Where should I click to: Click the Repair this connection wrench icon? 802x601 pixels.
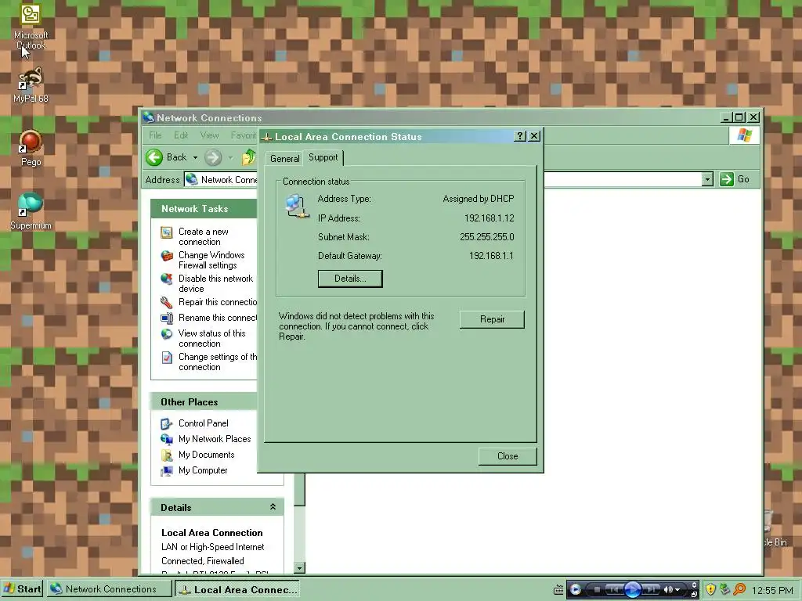167,302
